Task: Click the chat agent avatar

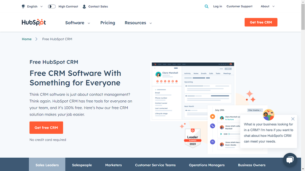Action: (x=268, y=115)
